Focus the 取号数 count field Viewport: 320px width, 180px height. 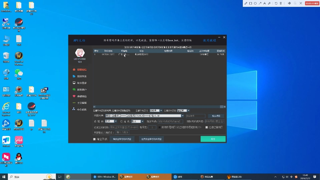pos(152,127)
